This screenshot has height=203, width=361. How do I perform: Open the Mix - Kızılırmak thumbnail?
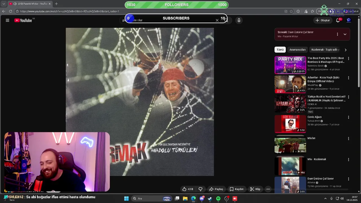click(290, 166)
